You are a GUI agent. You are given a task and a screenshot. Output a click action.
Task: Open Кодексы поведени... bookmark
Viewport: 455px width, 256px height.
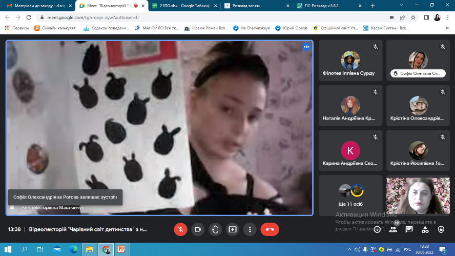(106, 28)
